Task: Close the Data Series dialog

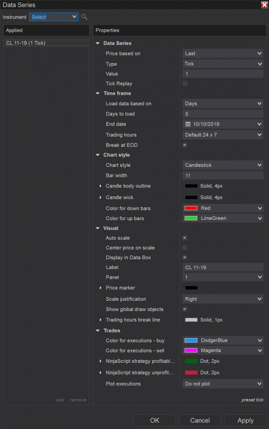Action: [x=264, y=5]
